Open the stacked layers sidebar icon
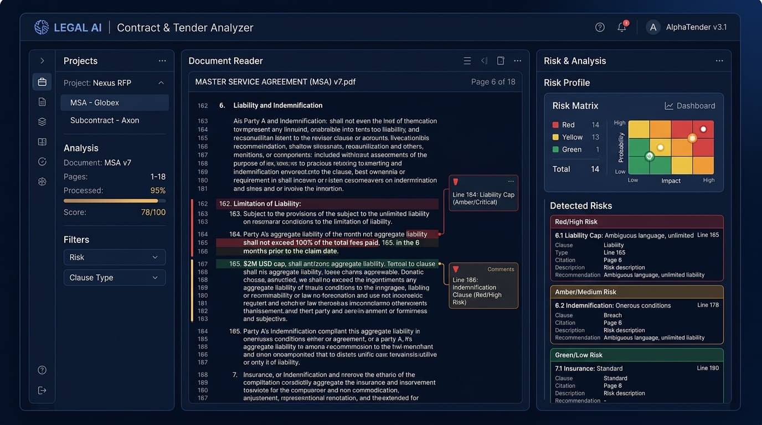Screen dimensions: 762x425 [42, 122]
